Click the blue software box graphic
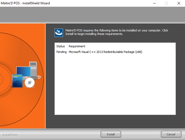Viewport: 185px width, 140px height. (x=18, y=81)
